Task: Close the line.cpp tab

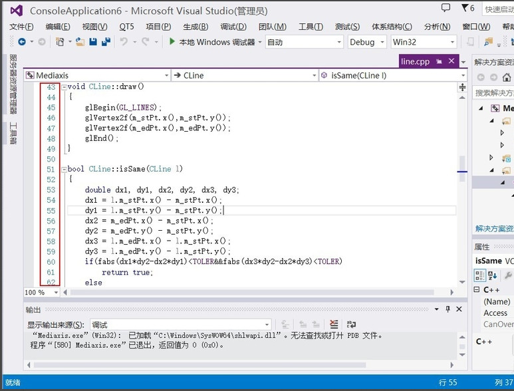Action: (452, 61)
